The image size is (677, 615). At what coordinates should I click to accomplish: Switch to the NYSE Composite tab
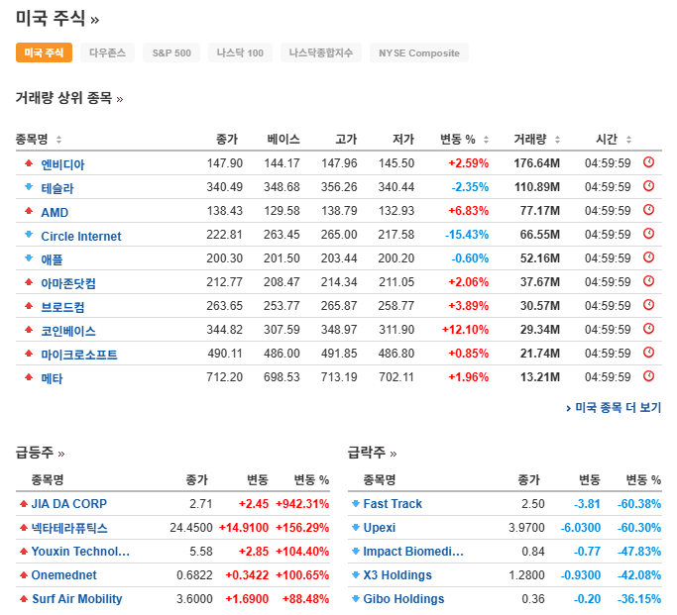419,52
